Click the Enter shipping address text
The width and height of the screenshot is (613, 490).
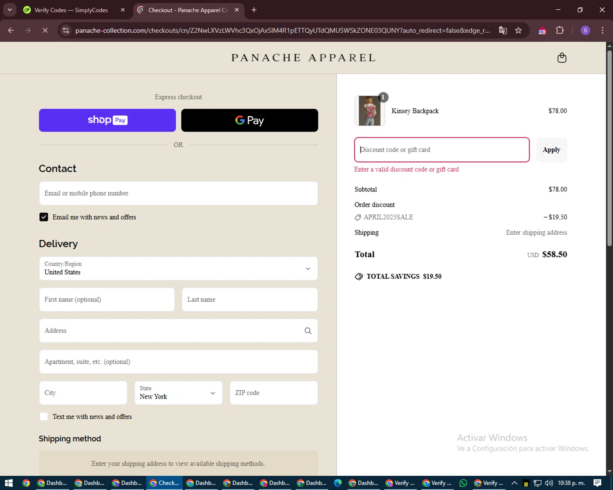click(x=537, y=233)
